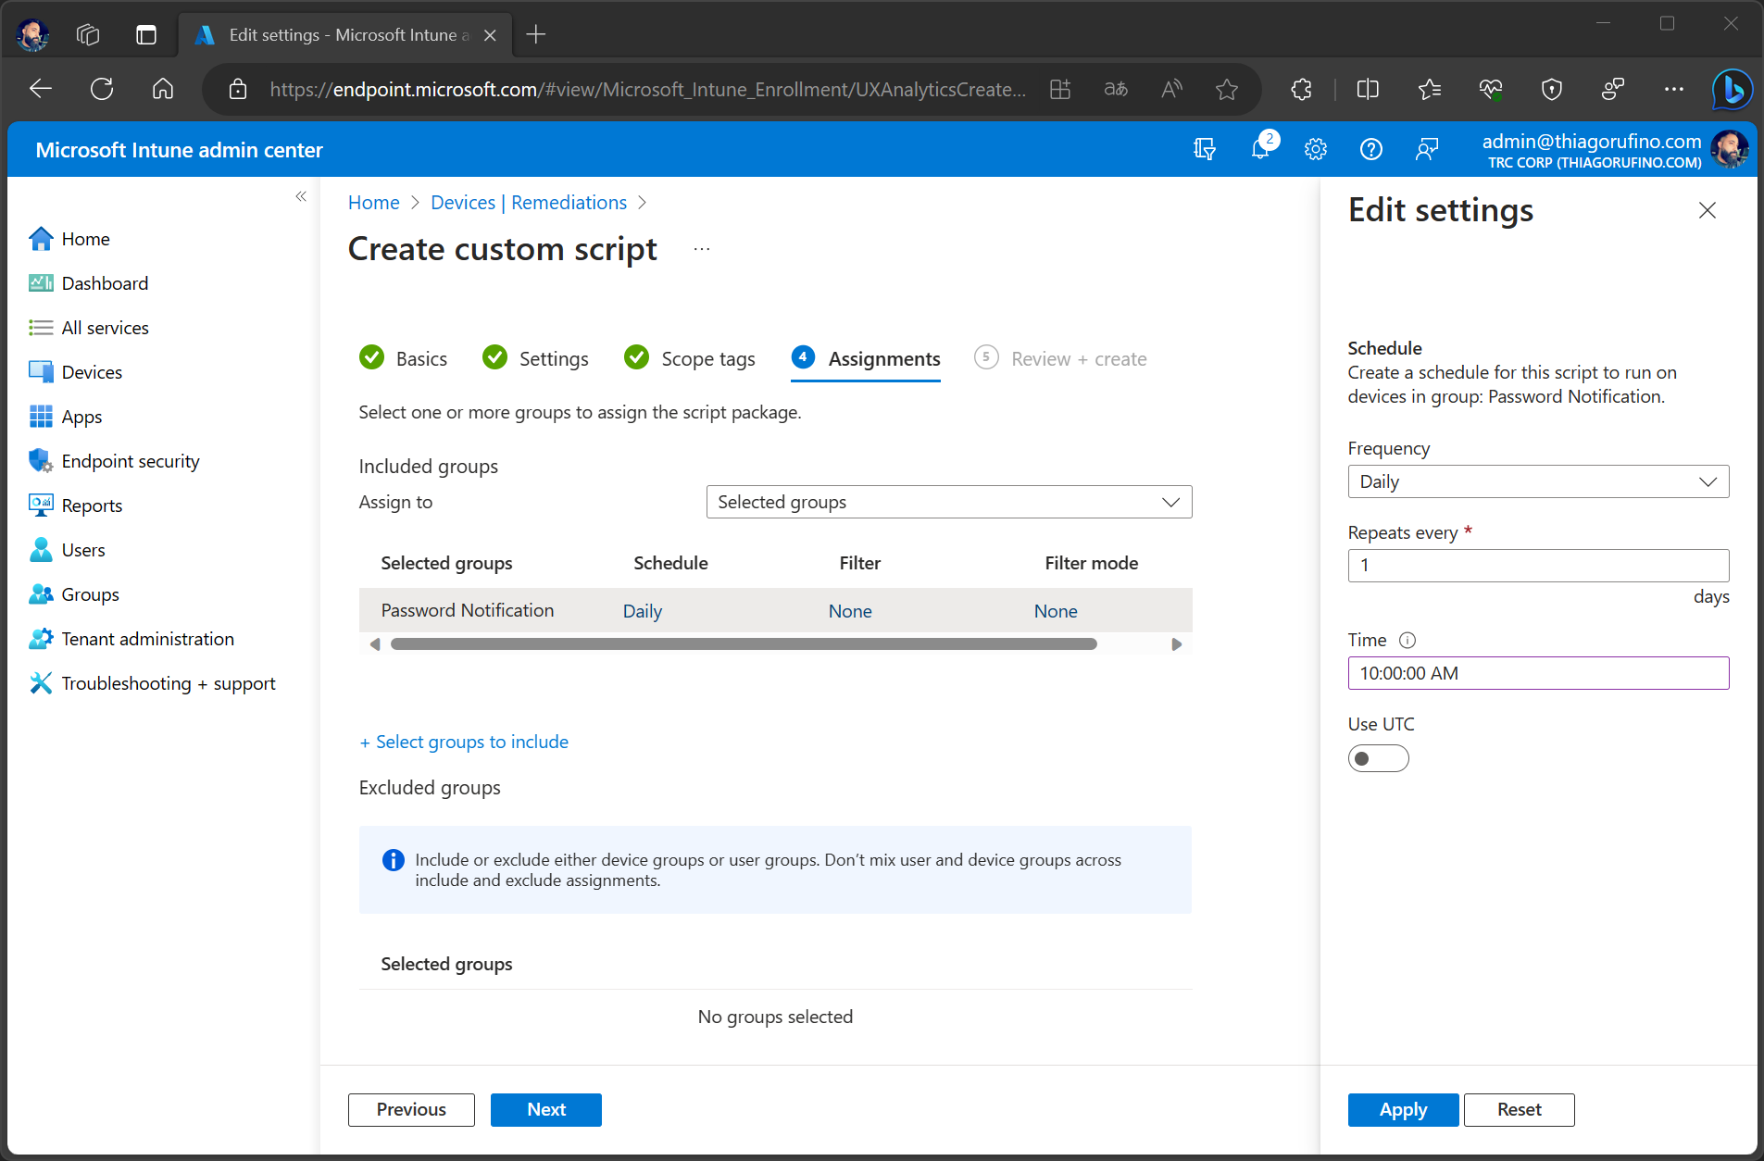Select the Password Notification group row
The image size is (1764, 1161).
(775, 610)
